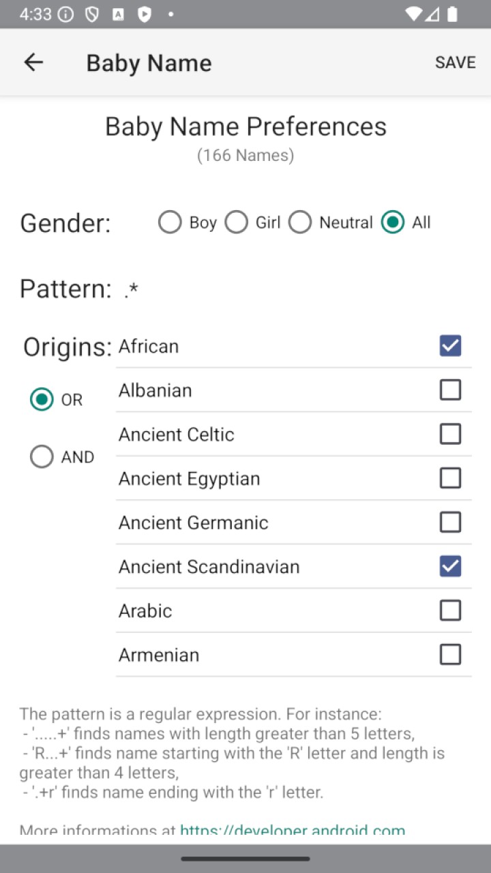491x873 pixels.
Task: Select the All gender radio button
Action: (406, 222)
